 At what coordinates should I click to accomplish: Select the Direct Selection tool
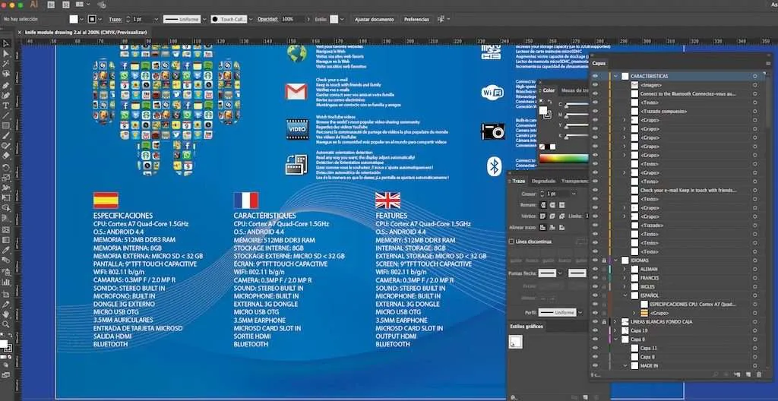click(x=6, y=54)
